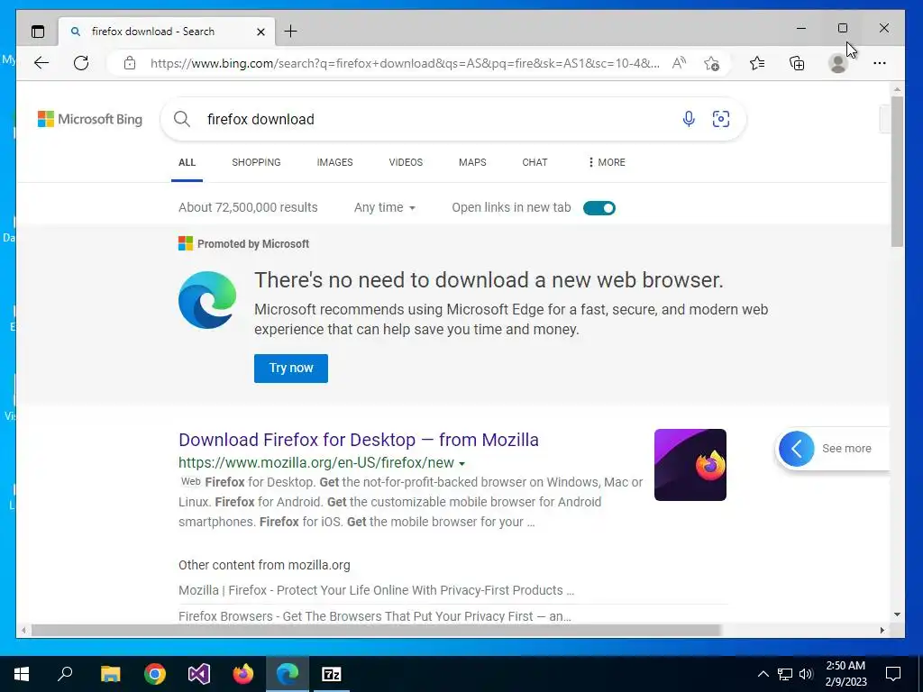Open the profile avatar
The height and width of the screenshot is (692, 923).
click(837, 63)
